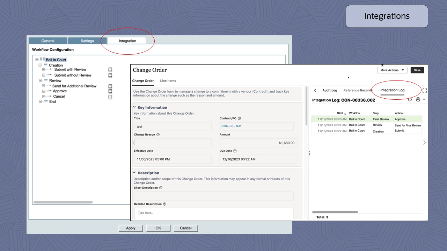Viewport: 447px width, 251px height.
Task: Click the Apply button
Action: (x=131, y=228)
